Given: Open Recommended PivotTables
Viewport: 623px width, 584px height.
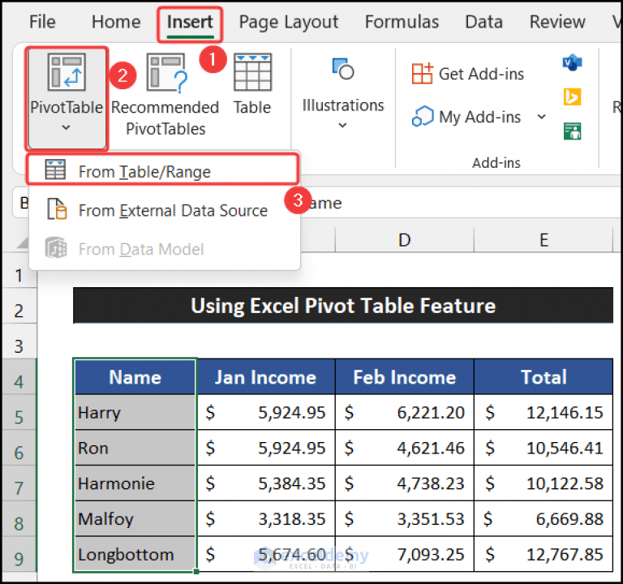Looking at the screenshot, I should coord(165,96).
